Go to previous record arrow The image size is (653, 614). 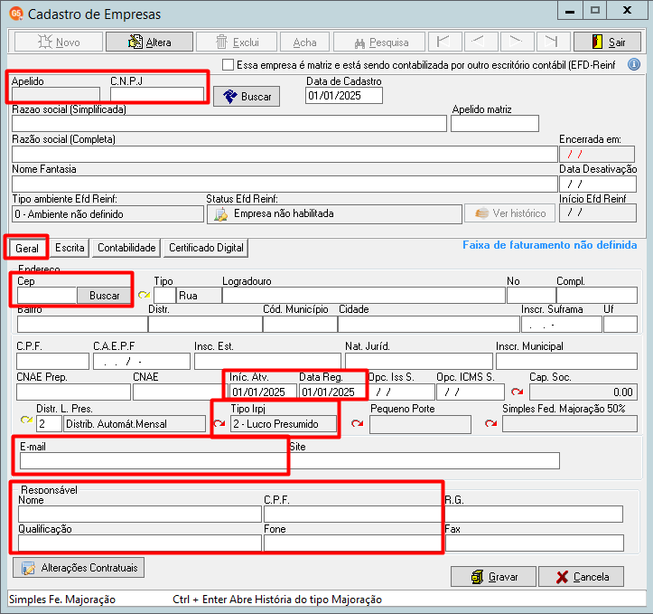480,42
